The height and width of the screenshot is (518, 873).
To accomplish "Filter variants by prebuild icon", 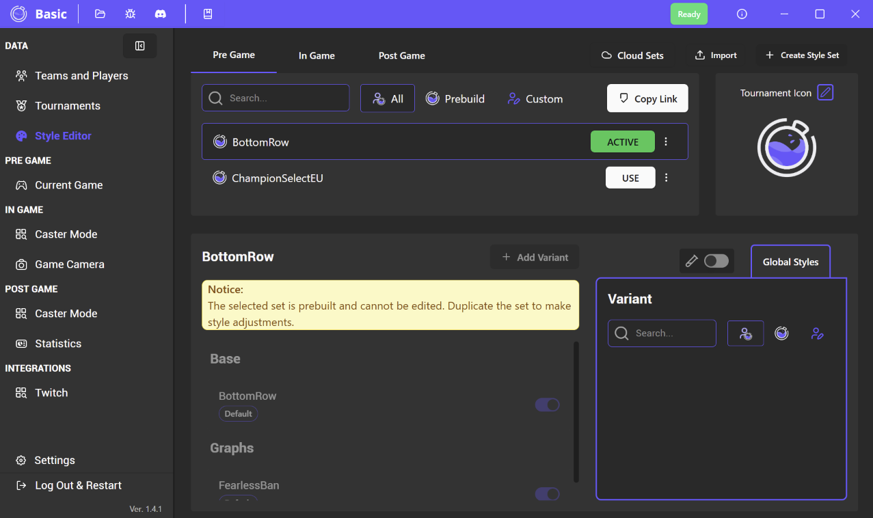I will coord(781,333).
